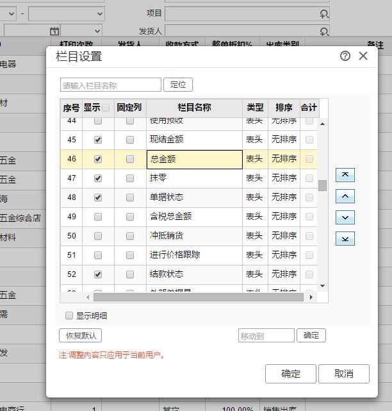The width and height of the screenshot is (392, 411).
Task: Open the calendar date picker icon
Action: click(54, 31)
